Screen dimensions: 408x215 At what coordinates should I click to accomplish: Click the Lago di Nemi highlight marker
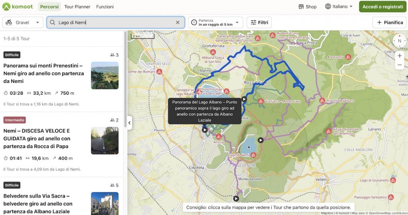point(253,155)
